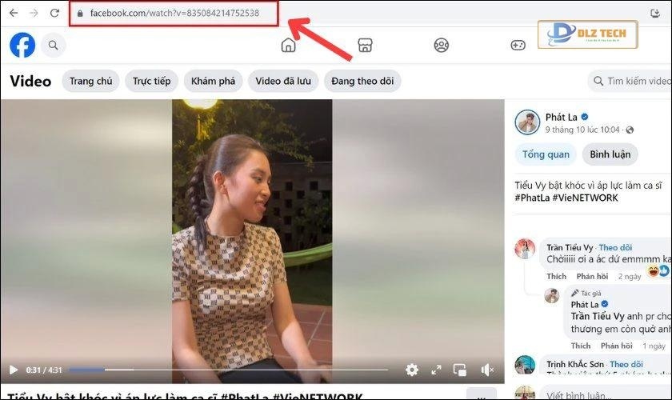Switch to the Tổng quan tab
Viewport: 672px width, 400px height.
click(x=546, y=154)
